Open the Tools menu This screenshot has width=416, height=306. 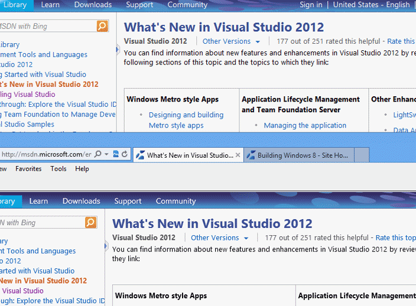click(58, 169)
